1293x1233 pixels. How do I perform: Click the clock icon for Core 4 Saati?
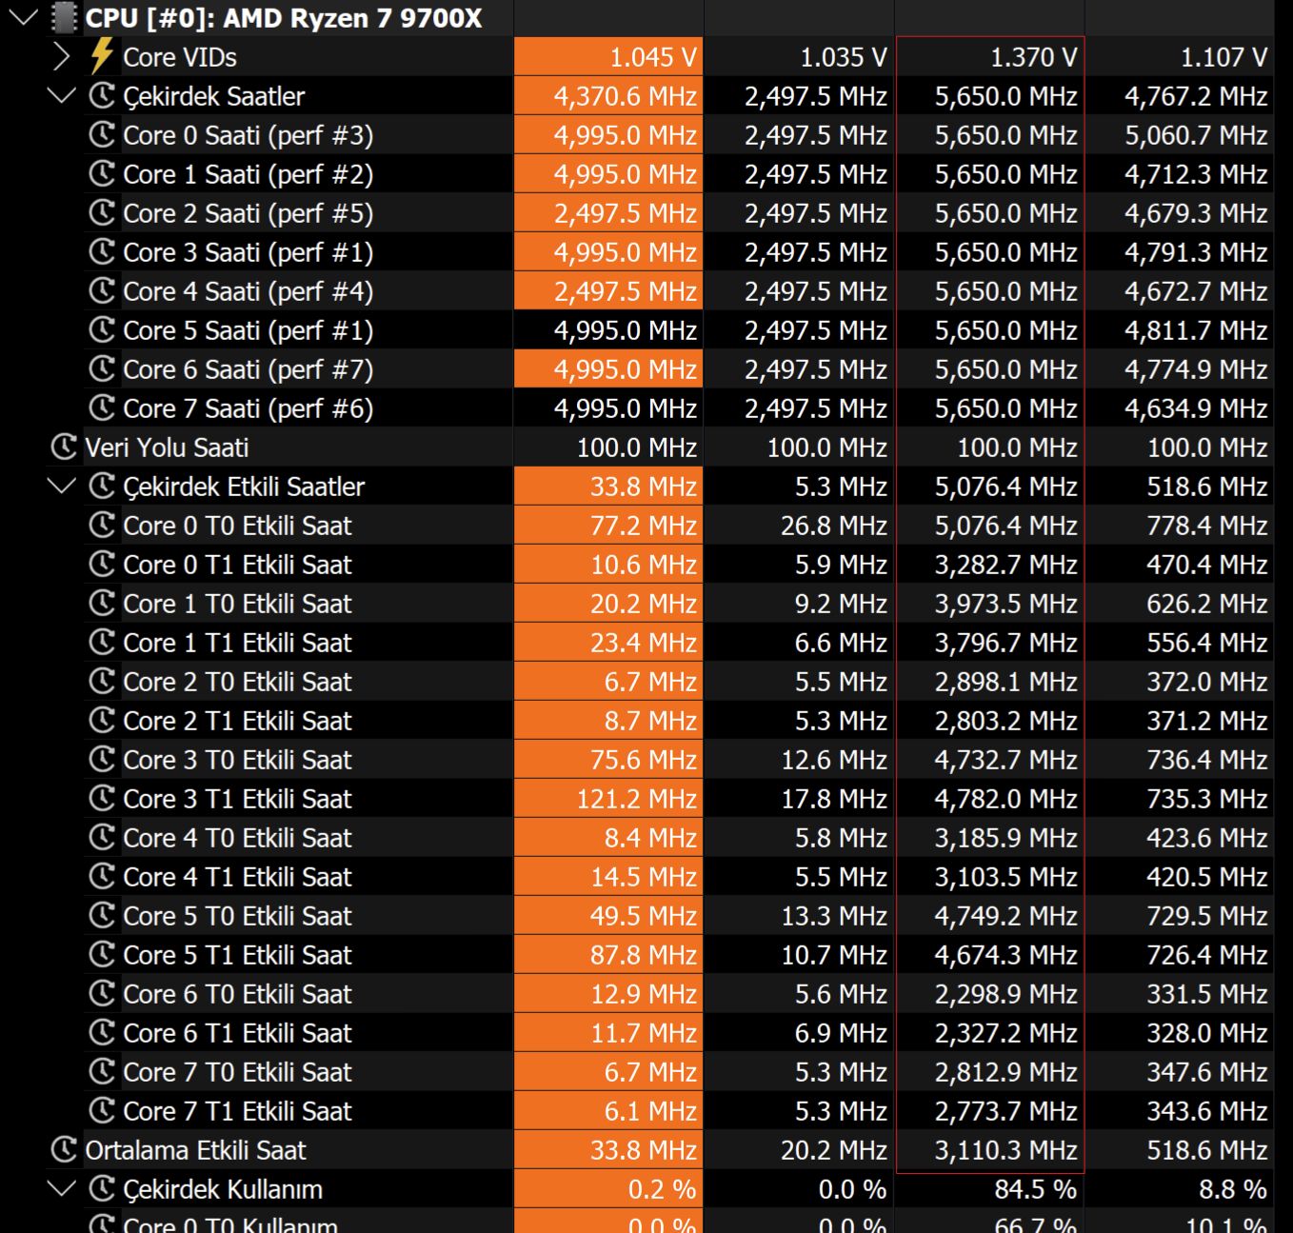click(102, 290)
